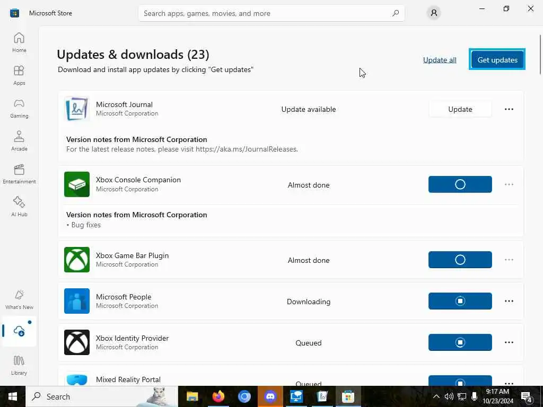
Task: Click the Mixed Reality Portal app icon
Action: [77, 379]
